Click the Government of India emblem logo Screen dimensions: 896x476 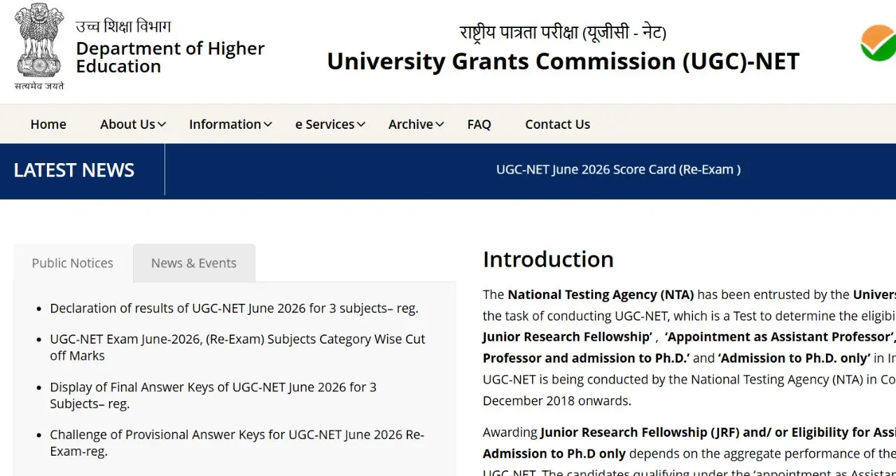[x=39, y=47]
